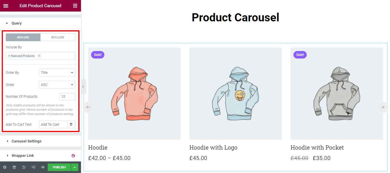This screenshot has height=173, width=390.
Task: Preview changes with the eye icon
Action: [x=43, y=167]
